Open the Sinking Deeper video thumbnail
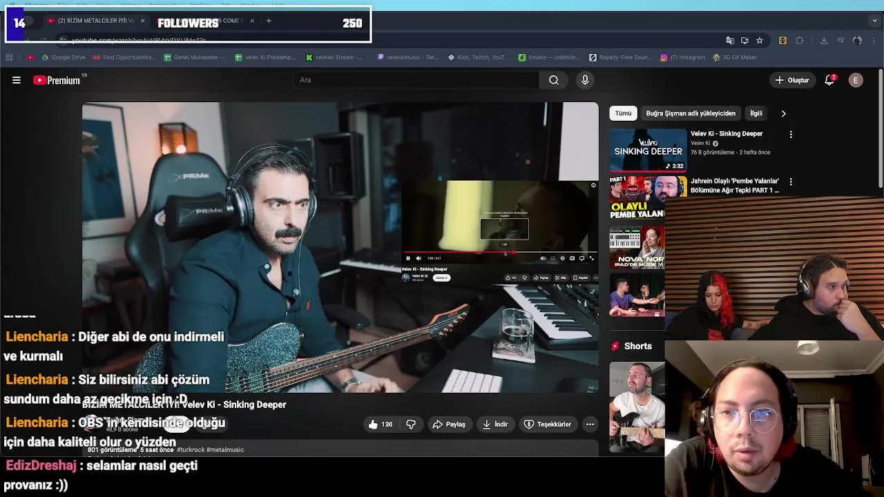This screenshot has width=884, height=497. tap(648, 150)
